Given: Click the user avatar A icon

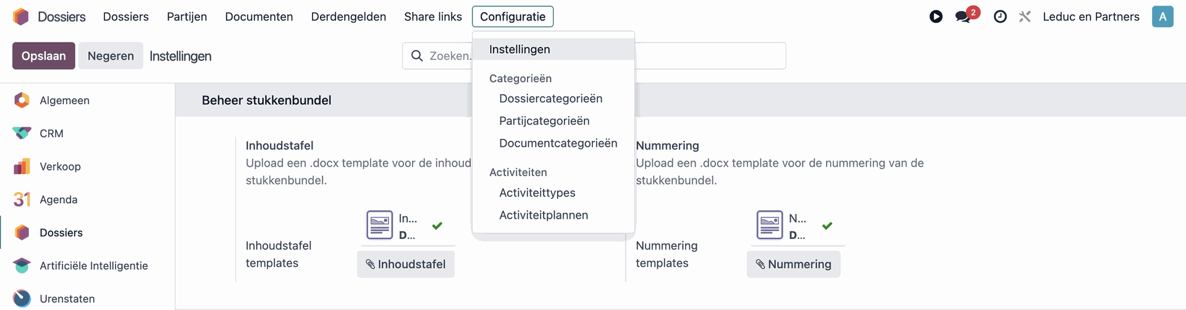Looking at the screenshot, I should tap(1162, 17).
